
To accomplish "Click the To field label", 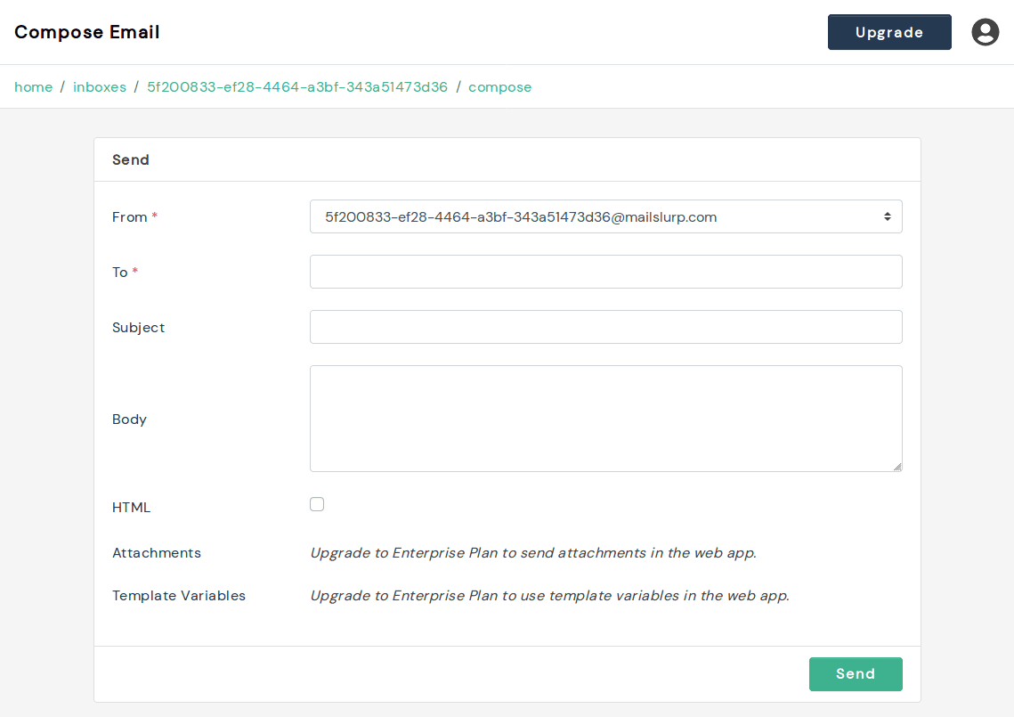I will pos(119,272).
